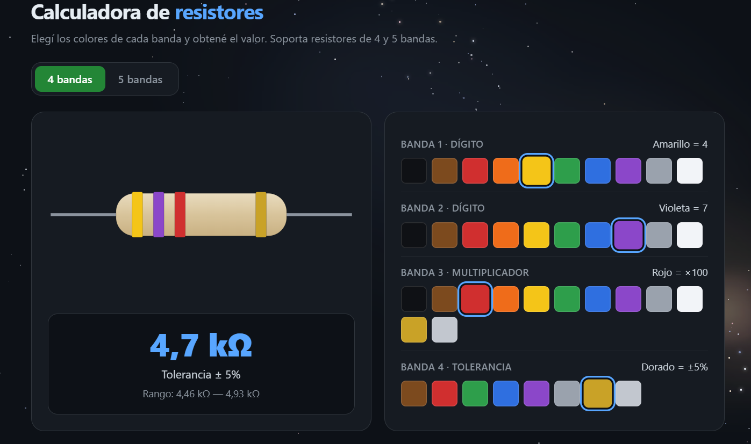Choose blue swatch in Multiplicador row
The width and height of the screenshot is (751, 444).
(x=598, y=299)
